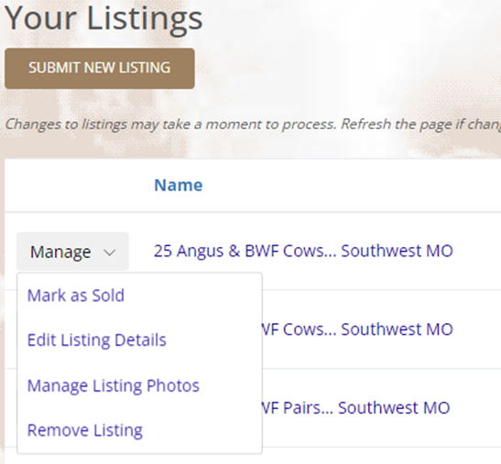The height and width of the screenshot is (464, 501).
Task: Click the word Listing in Remove Listing
Action: tap(118, 430)
